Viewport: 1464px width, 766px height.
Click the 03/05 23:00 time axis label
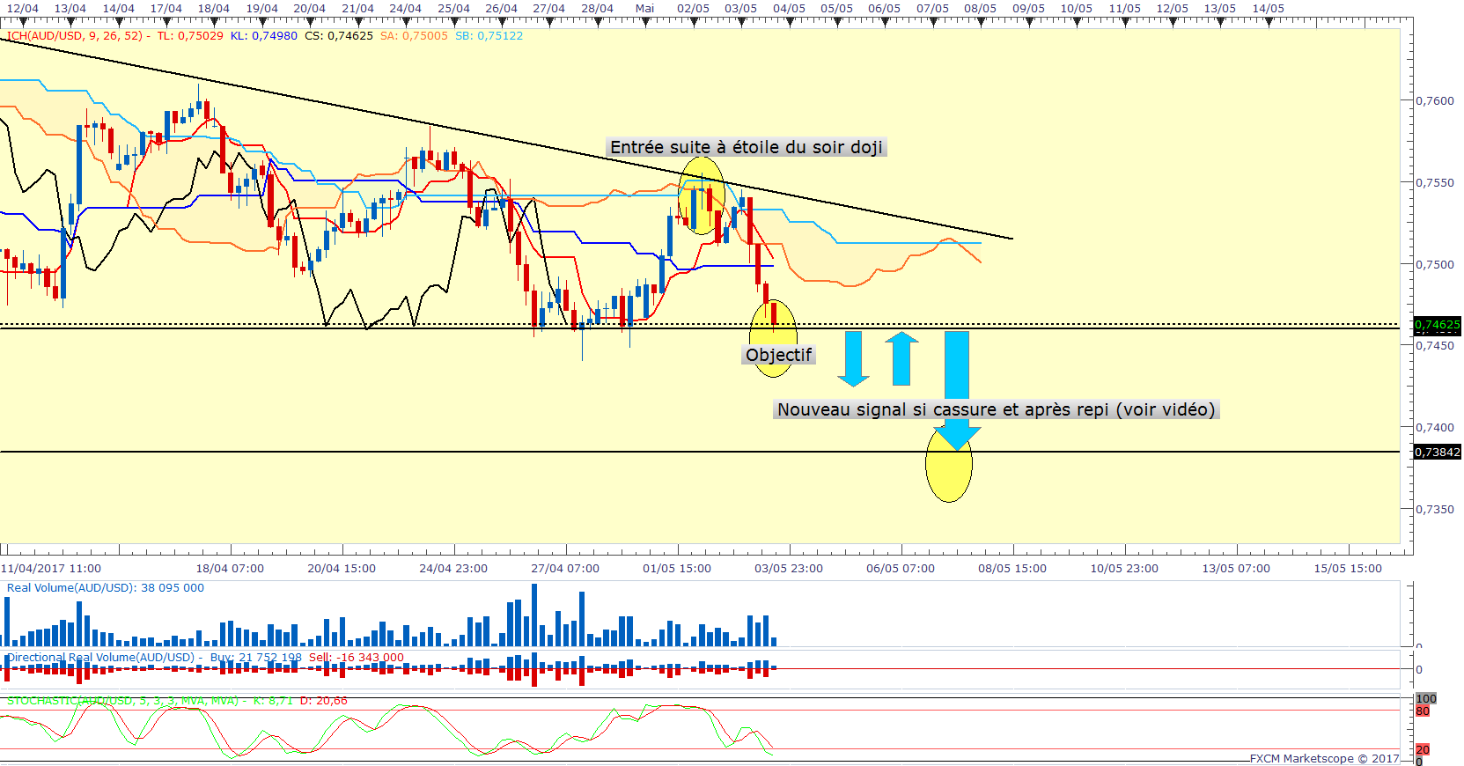[788, 569]
